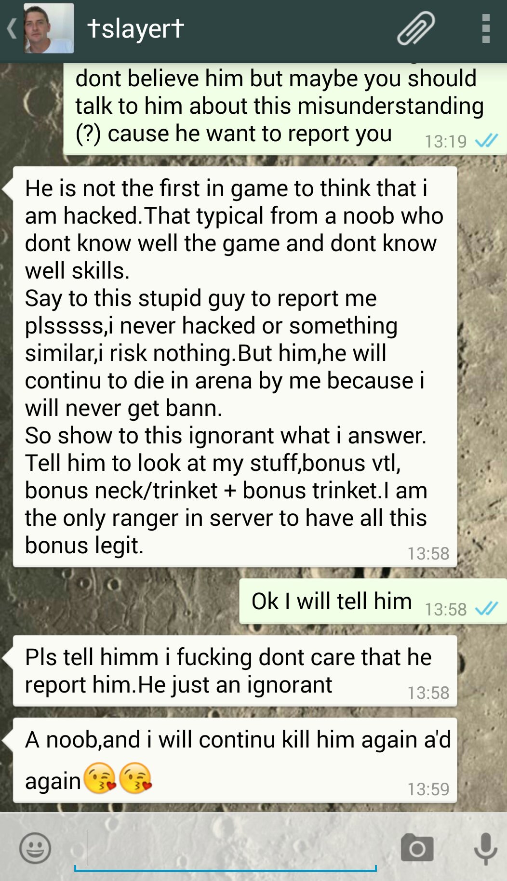Tap the paperclip attach icon
This screenshot has height=881, width=507.
click(x=416, y=28)
